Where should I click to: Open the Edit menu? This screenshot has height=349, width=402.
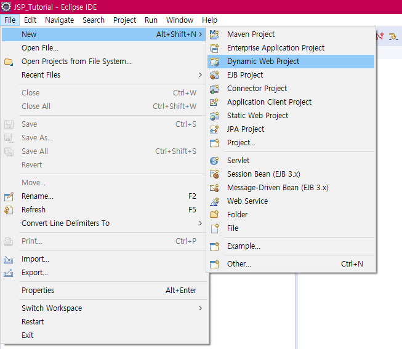30,20
